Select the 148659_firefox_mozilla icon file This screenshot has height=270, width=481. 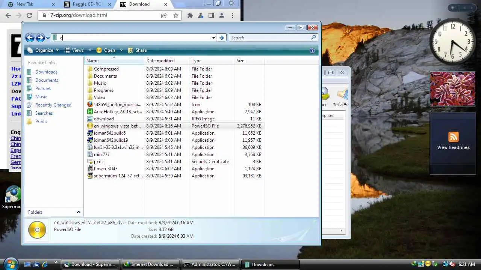pos(90,105)
